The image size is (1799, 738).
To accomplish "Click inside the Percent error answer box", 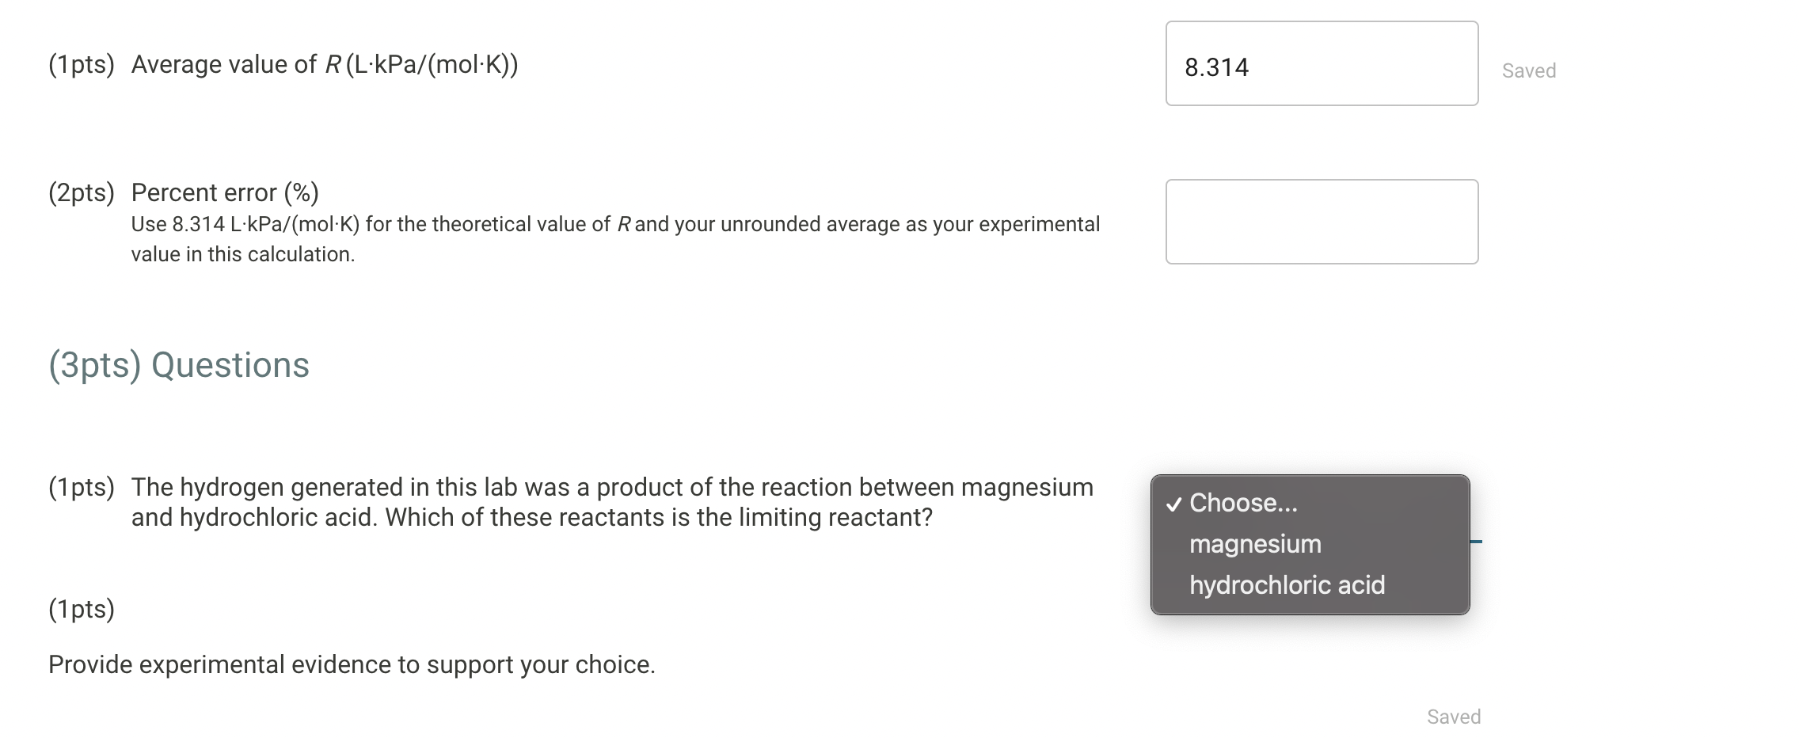I will point(1321,222).
